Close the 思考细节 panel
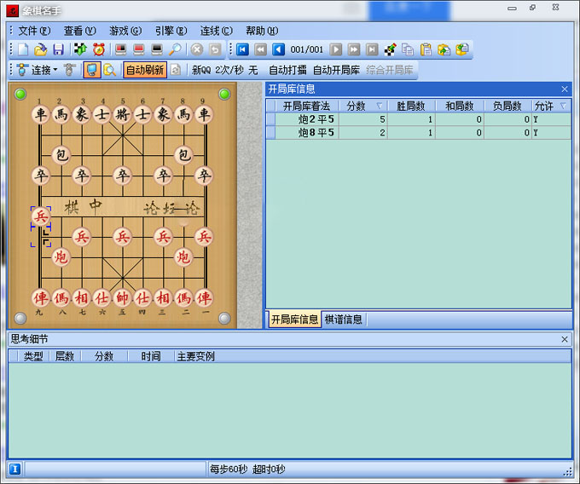The height and width of the screenshot is (484, 580). coord(564,339)
